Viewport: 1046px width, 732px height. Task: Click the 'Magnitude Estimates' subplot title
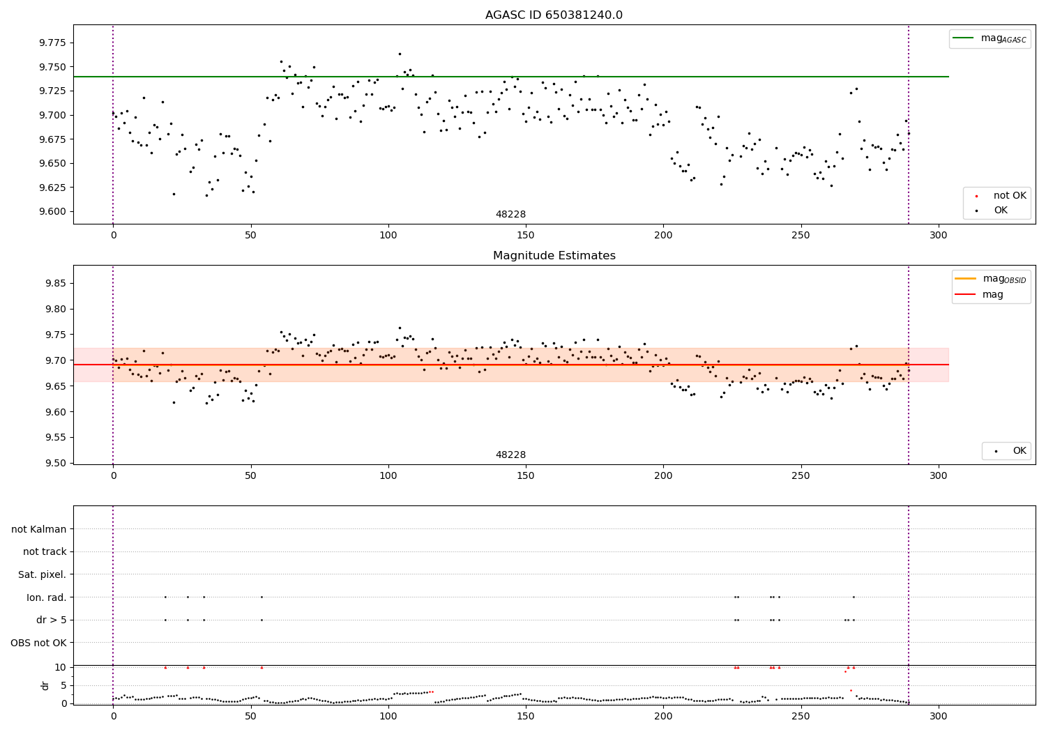click(x=554, y=256)
